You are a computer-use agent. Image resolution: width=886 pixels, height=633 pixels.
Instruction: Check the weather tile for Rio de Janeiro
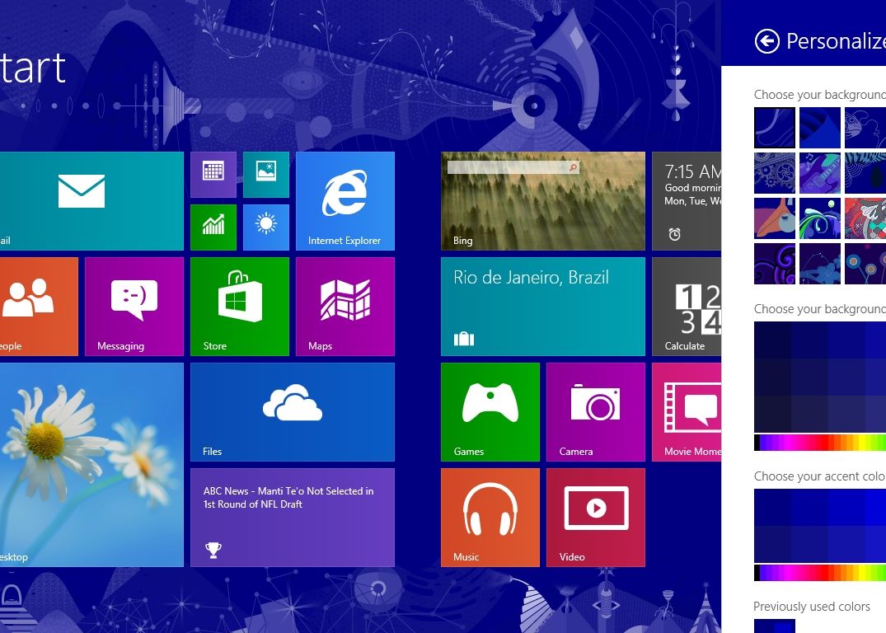[542, 306]
